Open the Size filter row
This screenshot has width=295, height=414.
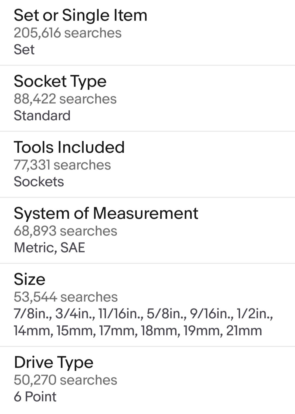click(x=147, y=305)
